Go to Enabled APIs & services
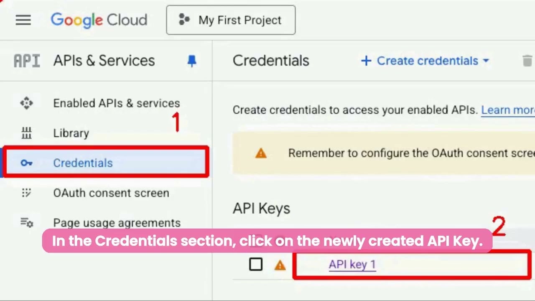This screenshot has width=535, height=301. (x=116, y=103)
